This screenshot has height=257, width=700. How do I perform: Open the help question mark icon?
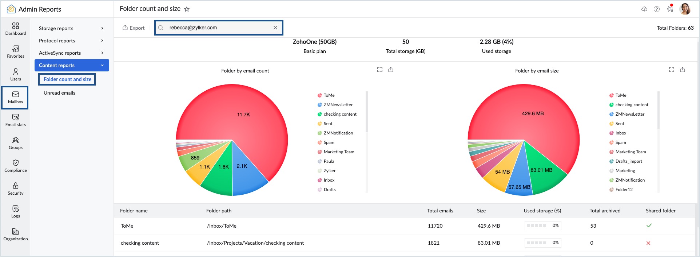click(656, 9)
